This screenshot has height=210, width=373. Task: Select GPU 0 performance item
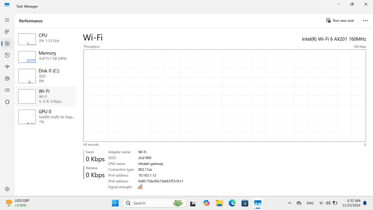(45, 117)
